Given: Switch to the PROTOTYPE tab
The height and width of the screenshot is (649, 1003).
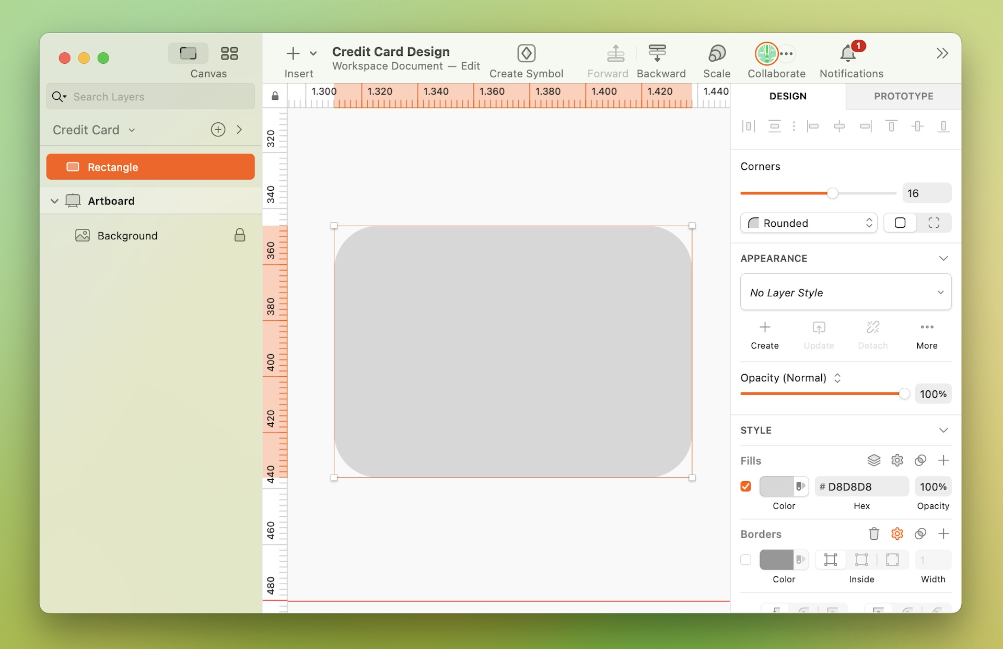Looking at the screenshot, I should 903,96.
